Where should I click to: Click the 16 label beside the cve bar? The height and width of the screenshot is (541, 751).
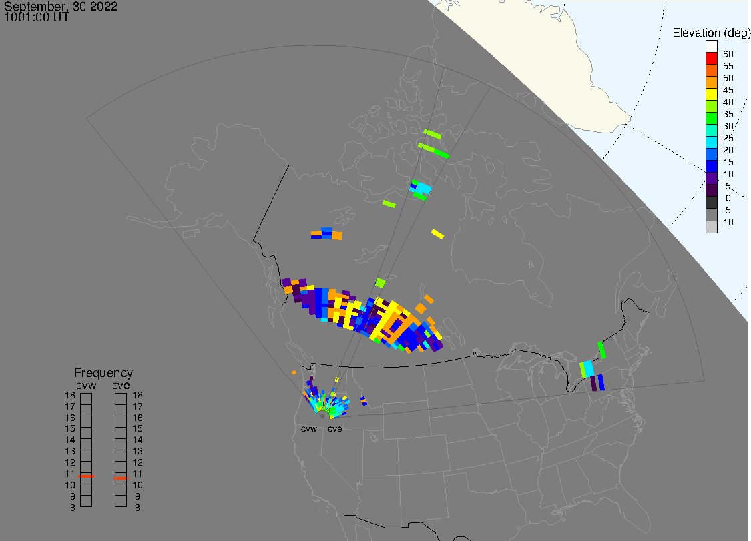[x=138, y=418]
